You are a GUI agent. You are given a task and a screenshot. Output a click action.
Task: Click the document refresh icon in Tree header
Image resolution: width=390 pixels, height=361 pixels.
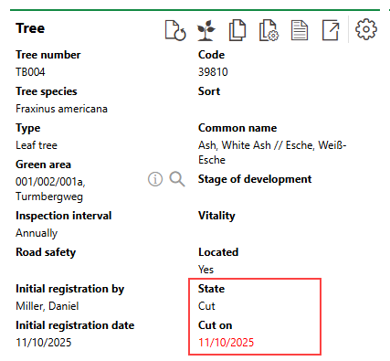click(x=175, y=30)
